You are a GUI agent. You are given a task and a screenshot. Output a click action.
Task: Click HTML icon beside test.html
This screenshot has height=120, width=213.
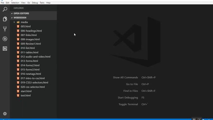coord(18,95)
